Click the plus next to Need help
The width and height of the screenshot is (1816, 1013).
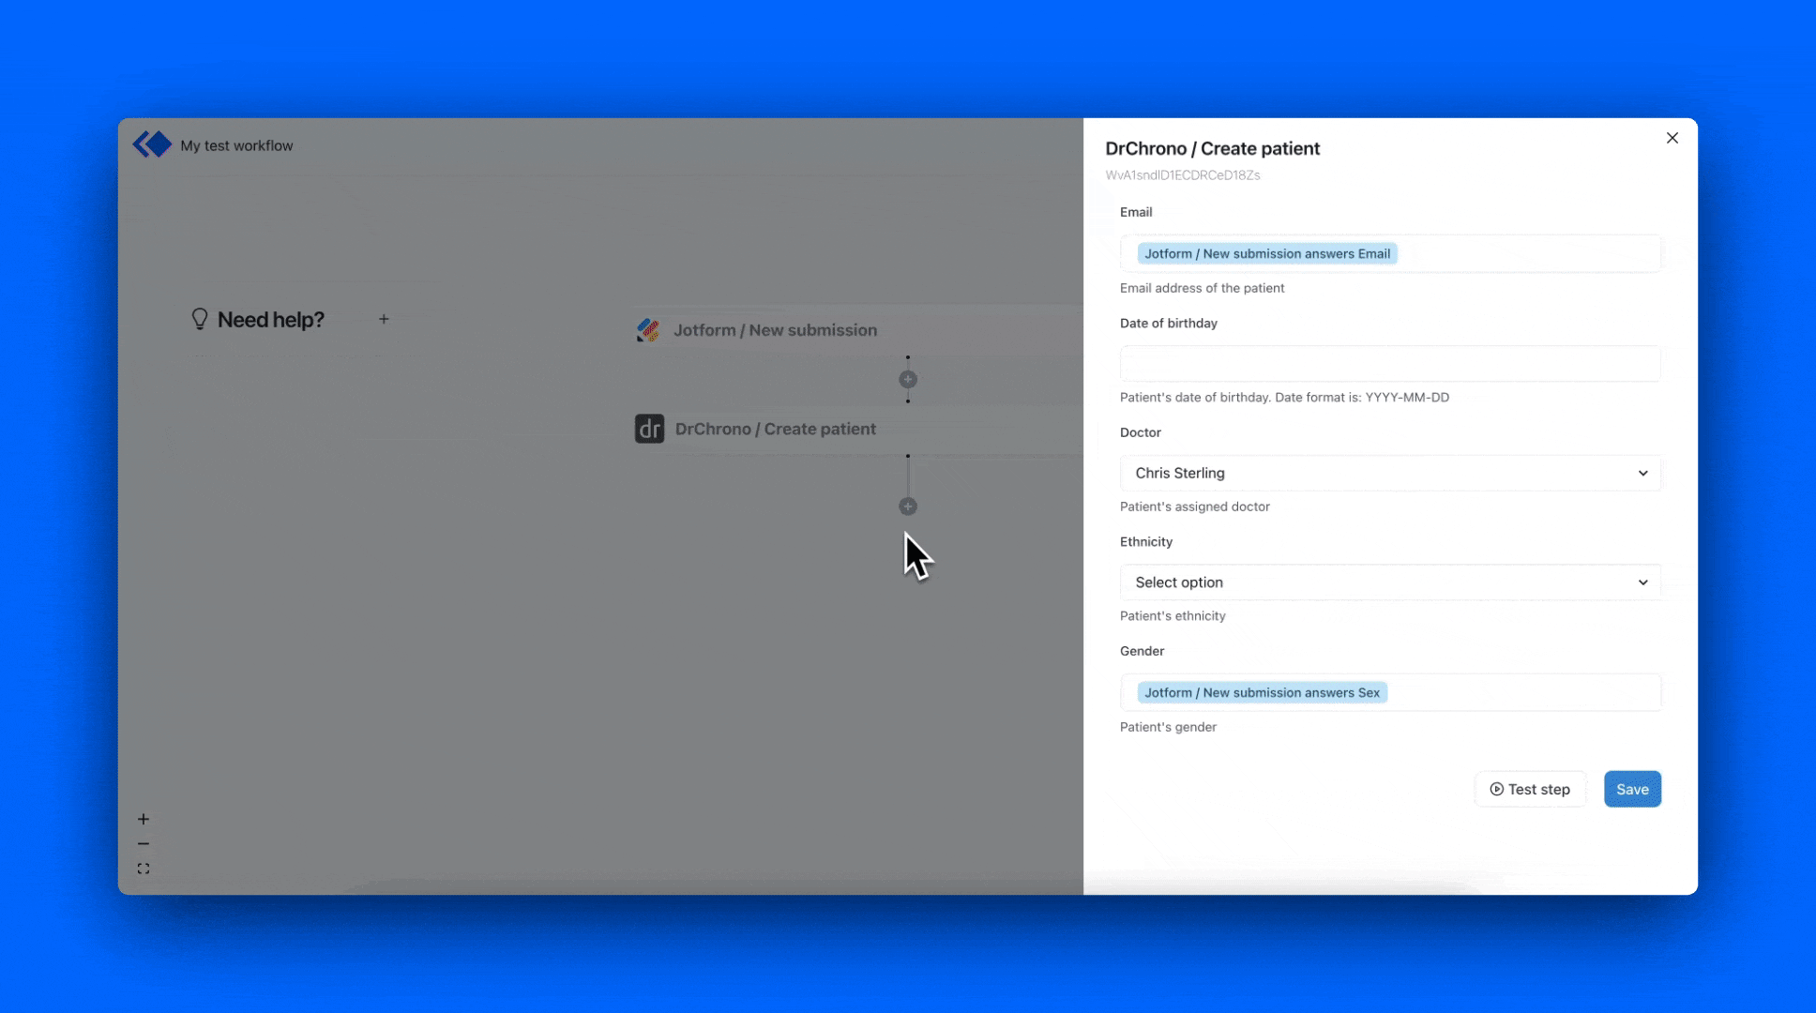pyautogui.click(x=384, y=319)
